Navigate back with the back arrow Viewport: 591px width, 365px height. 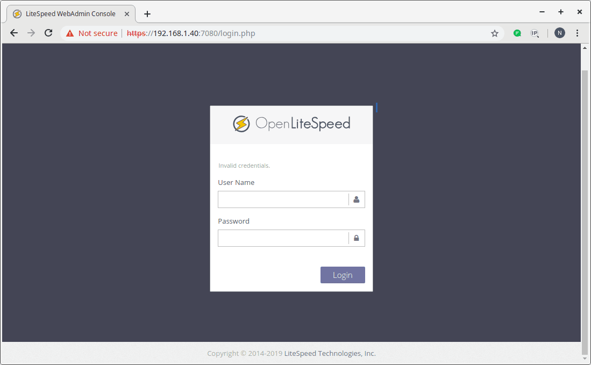coord(13,33)
